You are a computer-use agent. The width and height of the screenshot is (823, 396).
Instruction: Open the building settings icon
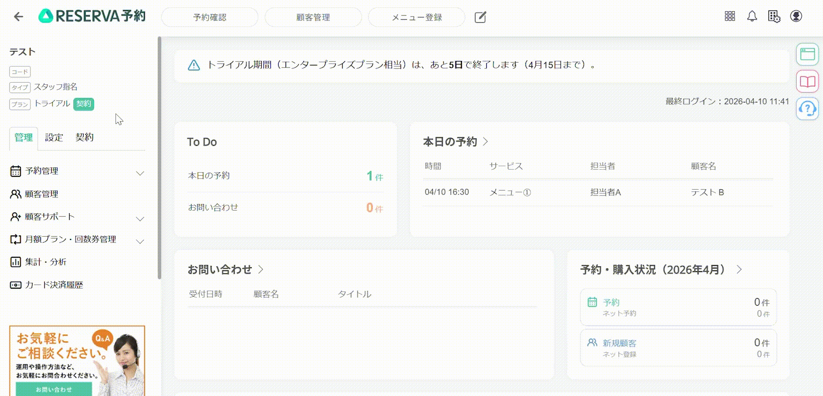tap(774, 17)
